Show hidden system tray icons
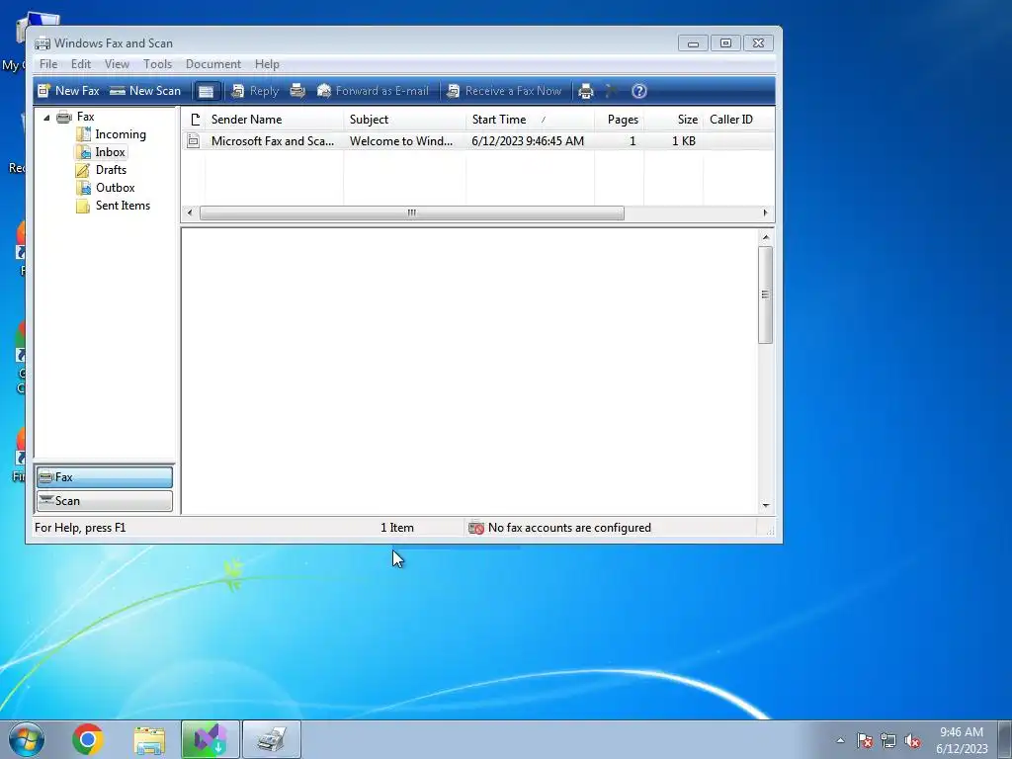The width and height of the screenshot is (1012, 759). click(x=840, y=741)
